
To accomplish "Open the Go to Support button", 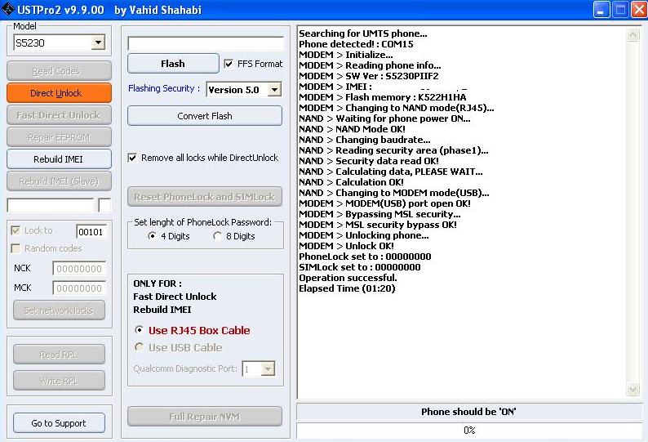I will pyautogui.click(x=59, y=423).
